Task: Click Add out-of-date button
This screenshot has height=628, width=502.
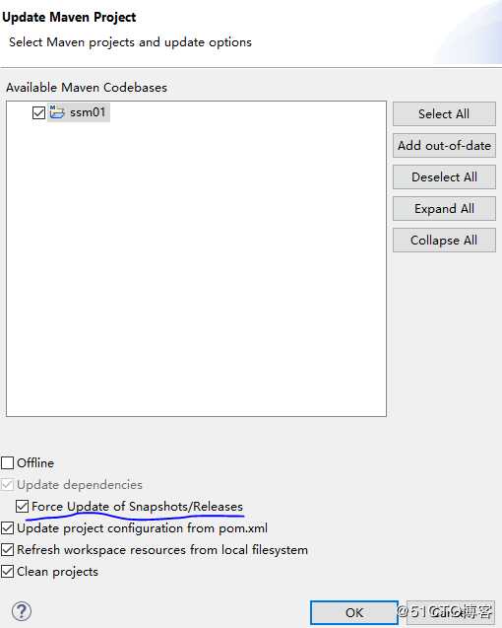Action: coord(444,145)
